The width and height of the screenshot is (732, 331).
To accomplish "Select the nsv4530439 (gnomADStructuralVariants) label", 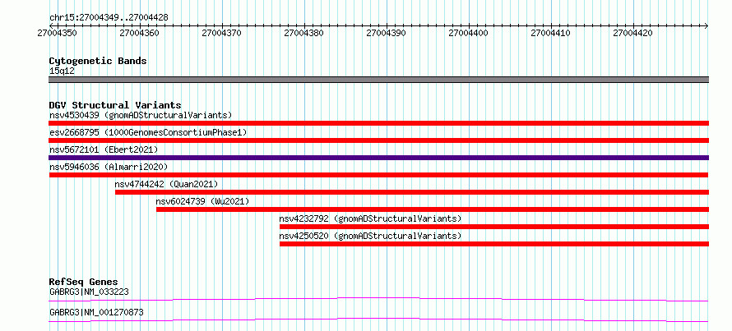I will click(141, 115).
